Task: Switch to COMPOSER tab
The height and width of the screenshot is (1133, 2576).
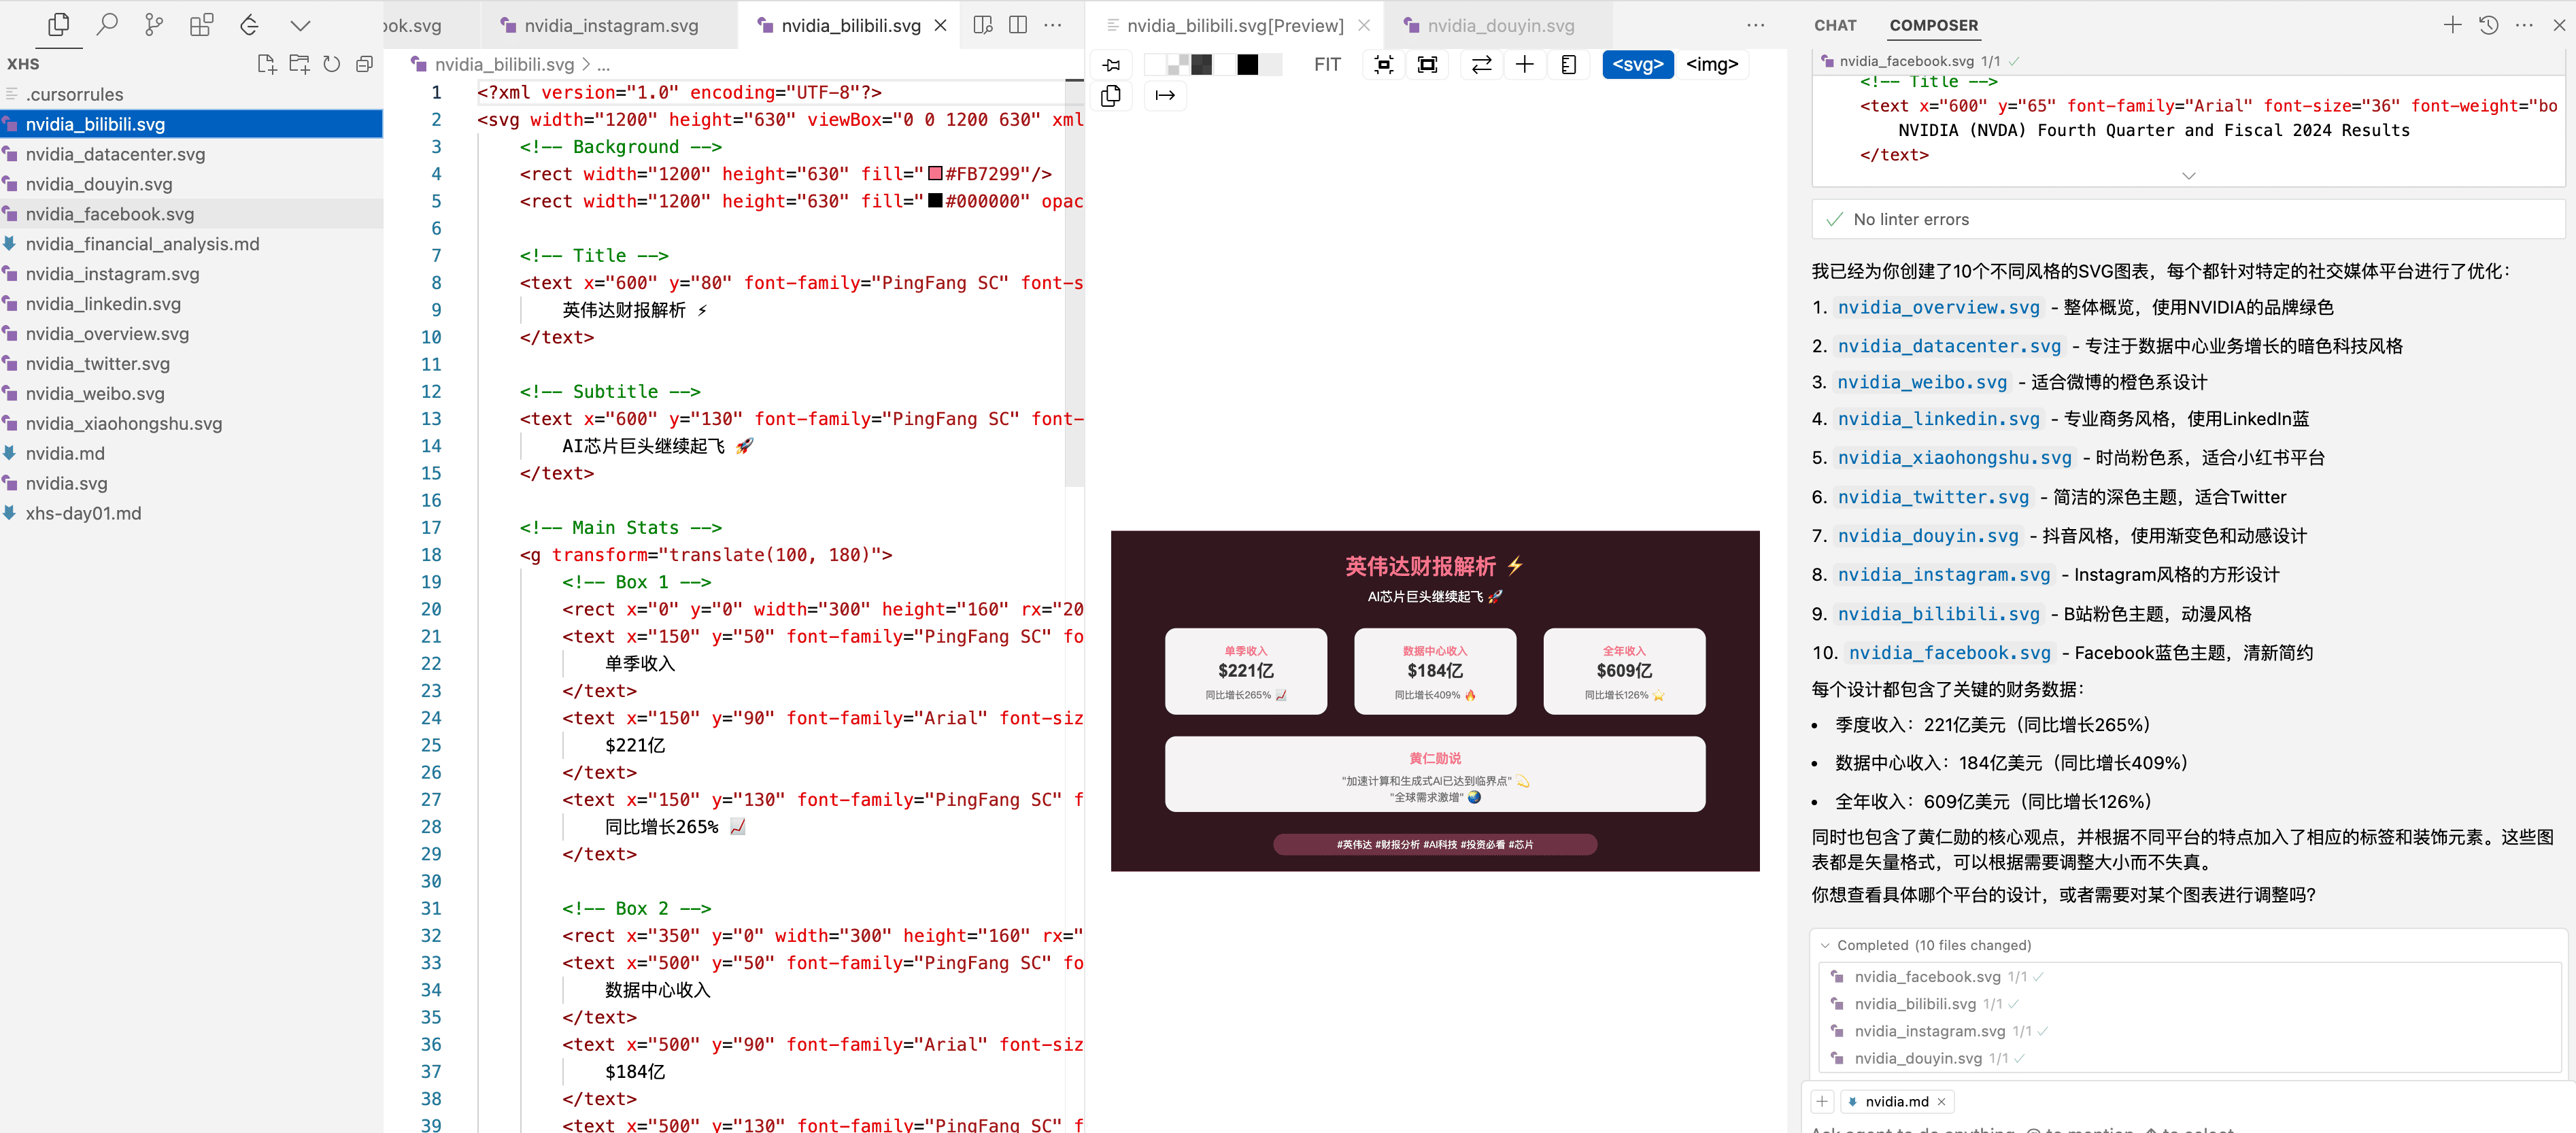Action: (1933, 25)
